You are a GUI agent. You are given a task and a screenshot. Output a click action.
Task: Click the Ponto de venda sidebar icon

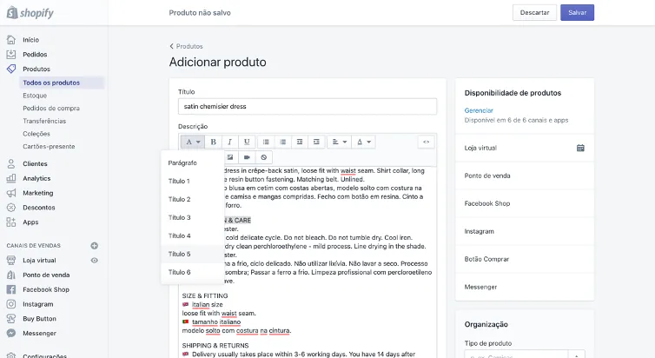click(11, 275)
